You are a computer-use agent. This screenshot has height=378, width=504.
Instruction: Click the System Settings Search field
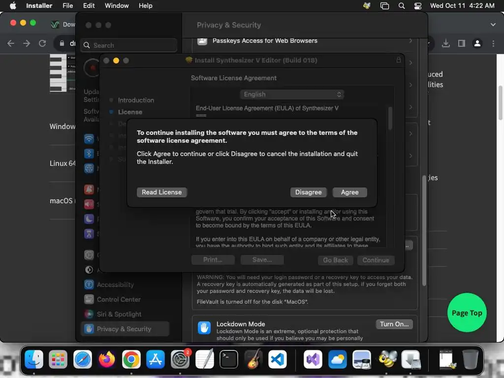coord(128,45)
